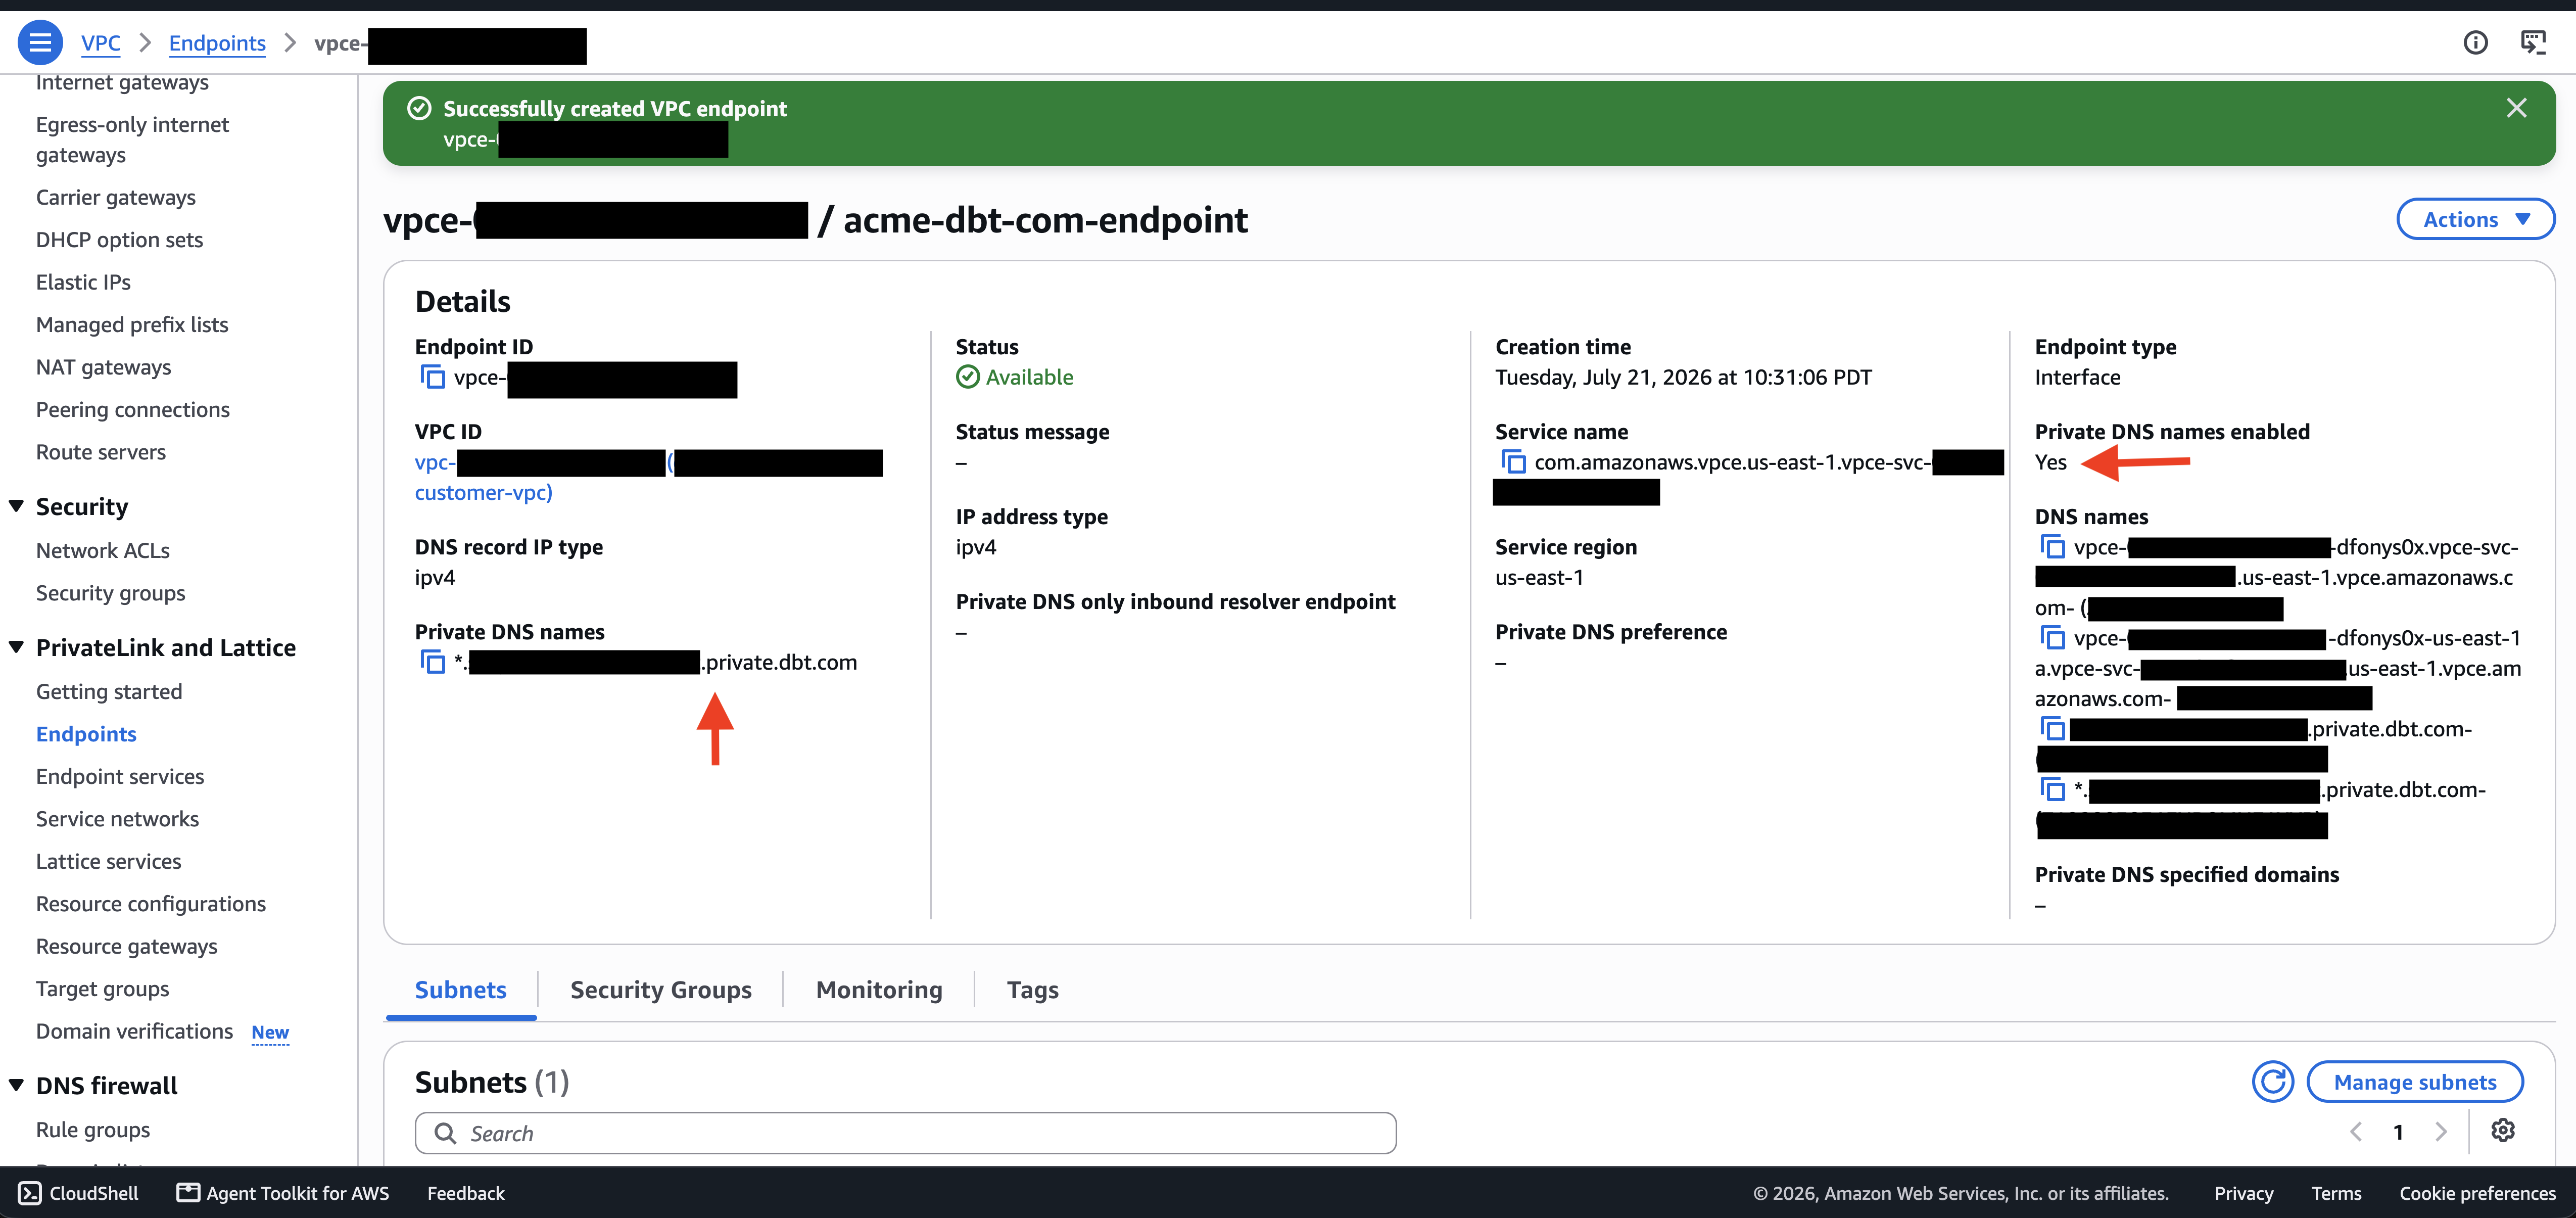Switch to the Security Groups tab
Viewport: 2576px width, 1218px height.
point(661,990)
